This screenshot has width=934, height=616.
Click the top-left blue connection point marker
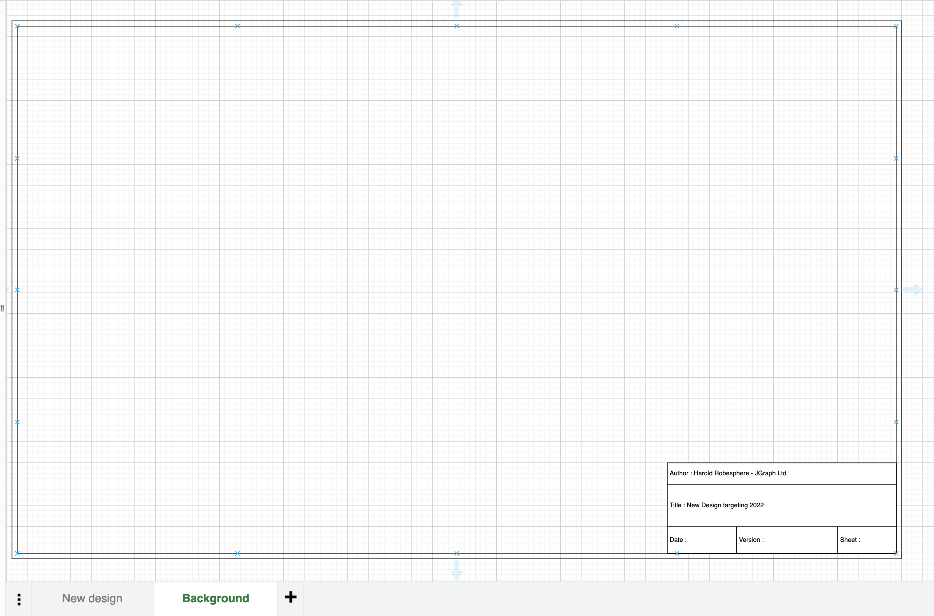tap(17, 26)
